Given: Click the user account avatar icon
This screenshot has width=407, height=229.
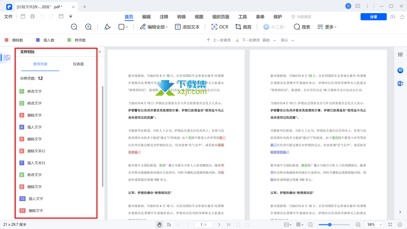Looking at the screenshot, I should [348, 6].
